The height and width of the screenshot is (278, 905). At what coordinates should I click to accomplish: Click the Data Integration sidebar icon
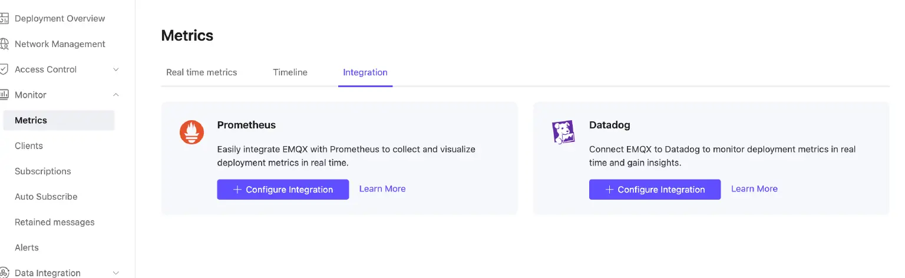pyautogui.click(x=4, y=273)
